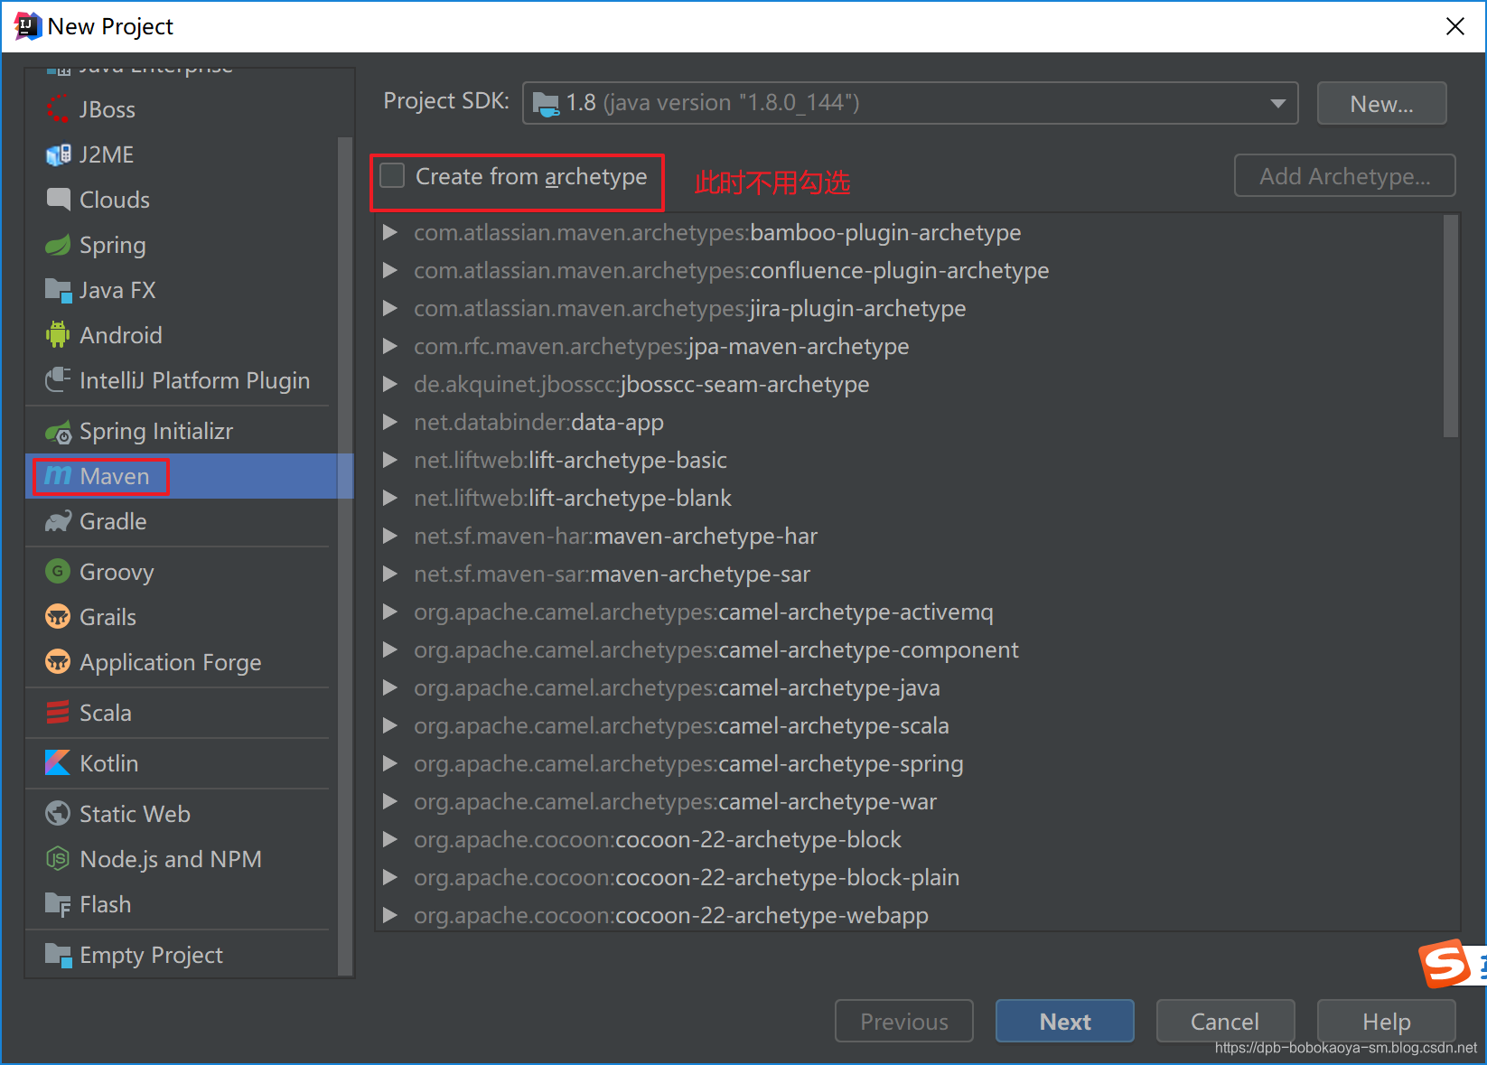
Task: Click the Java FX folder icon
Action: click(x=58, y=290)
